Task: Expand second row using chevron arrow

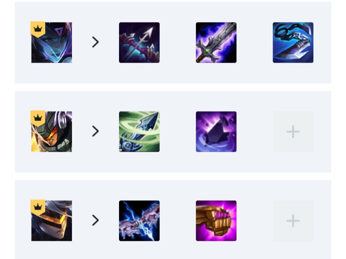Action: 95,131
